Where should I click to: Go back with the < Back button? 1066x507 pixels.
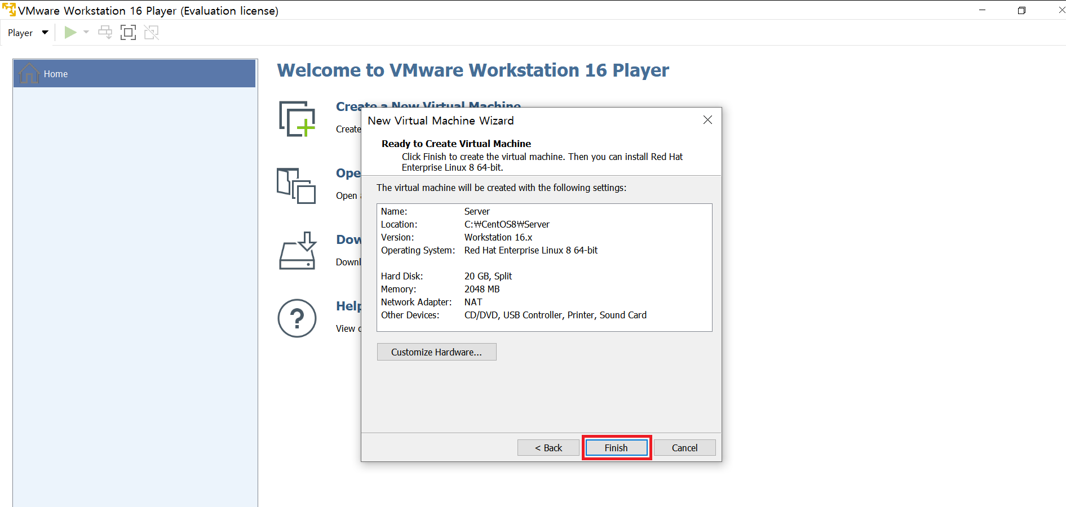(549, 448)
